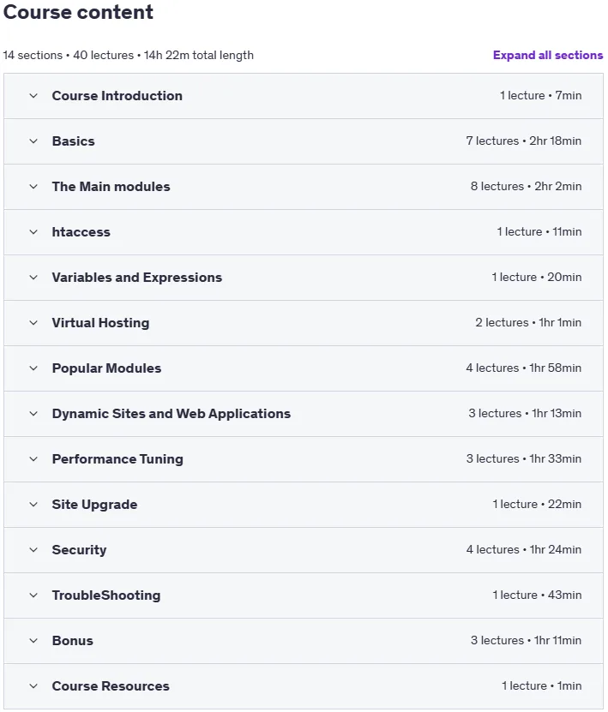608x712 pixels.
Task: Click the Basics 7 lectures duration text
Action: [523, 141]
